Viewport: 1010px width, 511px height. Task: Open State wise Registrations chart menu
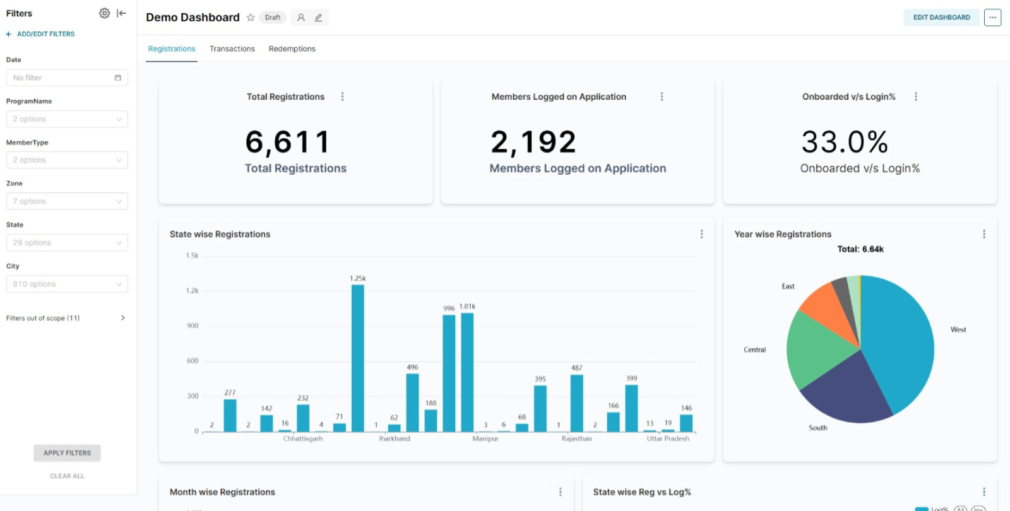(x=701, y=234)
